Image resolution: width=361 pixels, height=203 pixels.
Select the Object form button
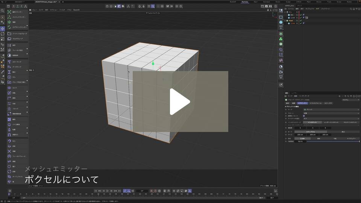(351, 139)
